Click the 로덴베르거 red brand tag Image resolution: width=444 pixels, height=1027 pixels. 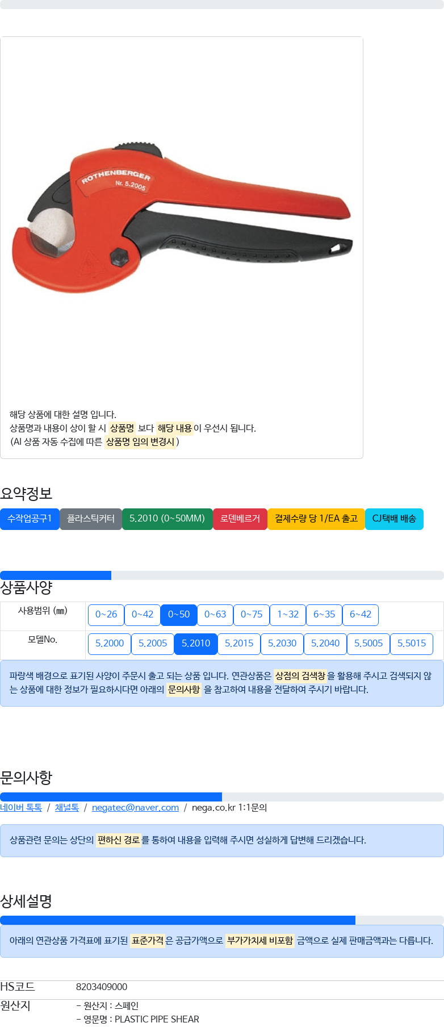point(240,519)
